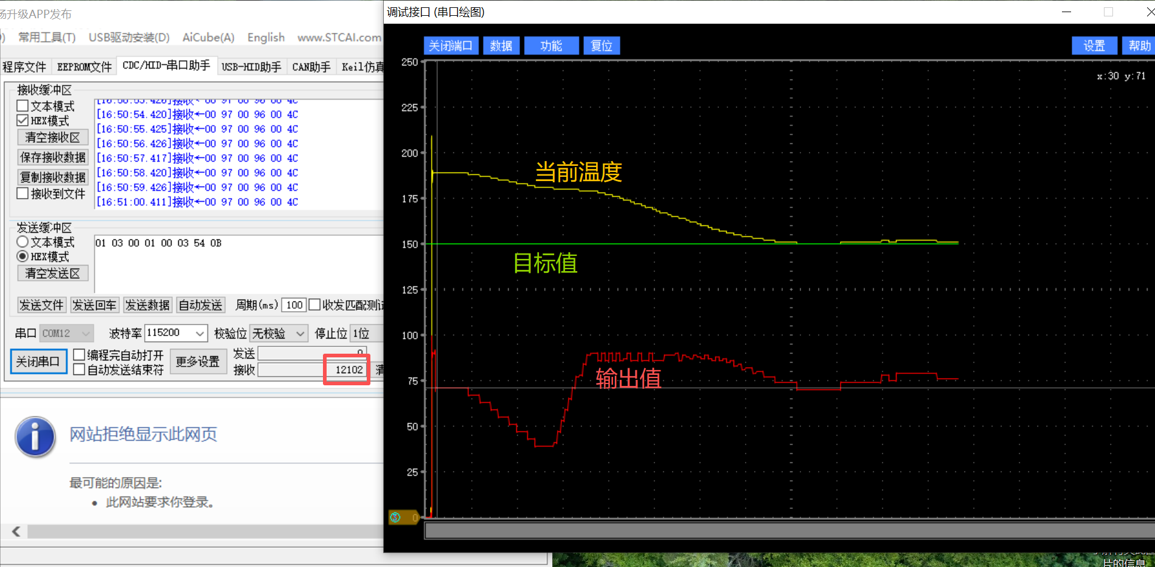Click the info icon beside 网站拒绝显示此网页
The width and height of the screenshot is (1155, 567).
coord(35,437)
